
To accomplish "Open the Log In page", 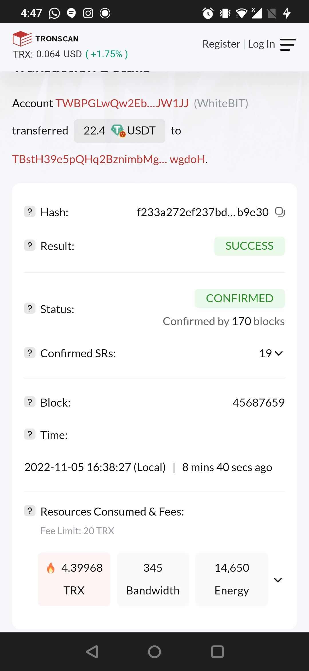I will 261,44.
